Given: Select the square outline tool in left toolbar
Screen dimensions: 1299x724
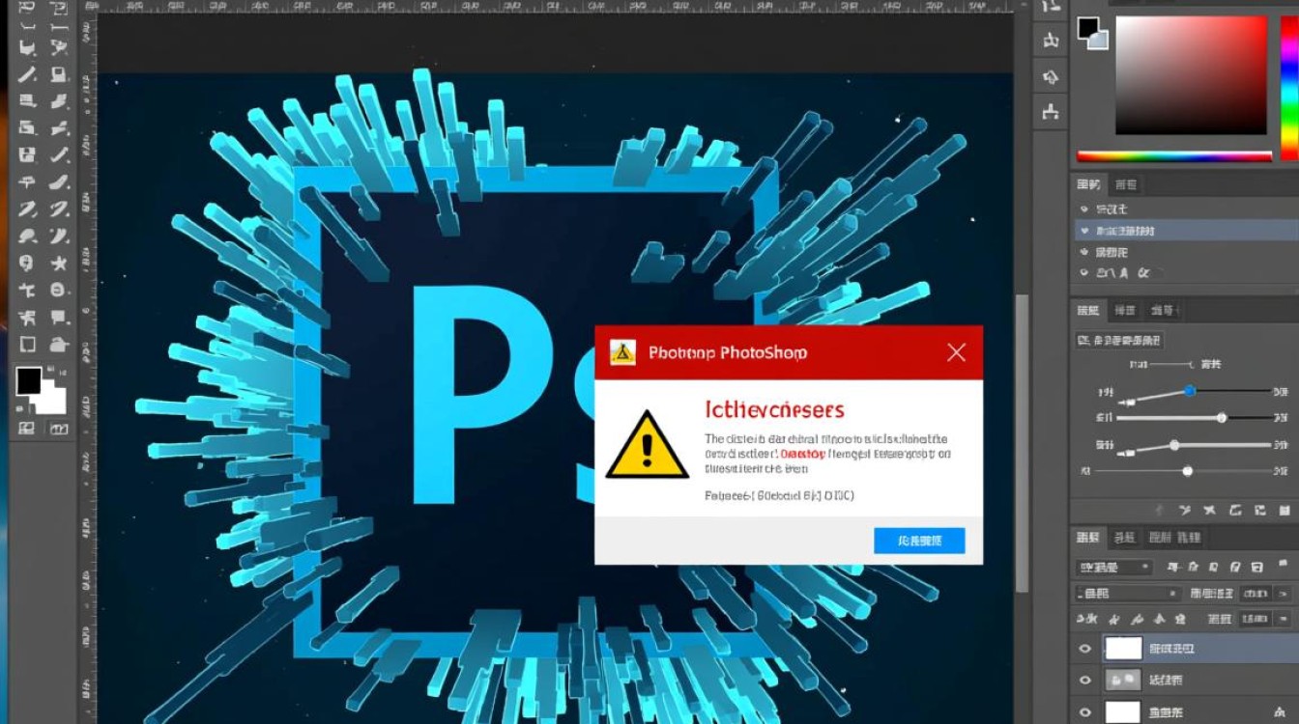Looking at the screenshot, I should coord(26,344).
